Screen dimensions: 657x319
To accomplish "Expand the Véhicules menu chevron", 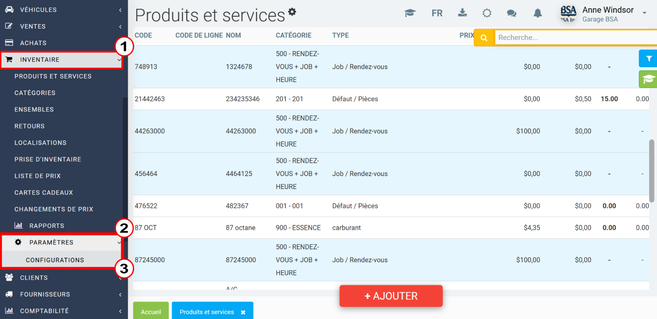I will 120,10.
